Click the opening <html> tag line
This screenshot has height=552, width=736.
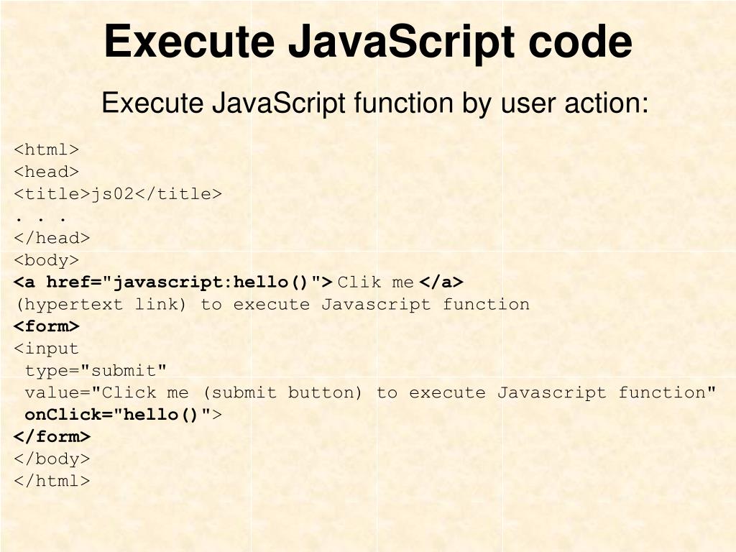47,149
